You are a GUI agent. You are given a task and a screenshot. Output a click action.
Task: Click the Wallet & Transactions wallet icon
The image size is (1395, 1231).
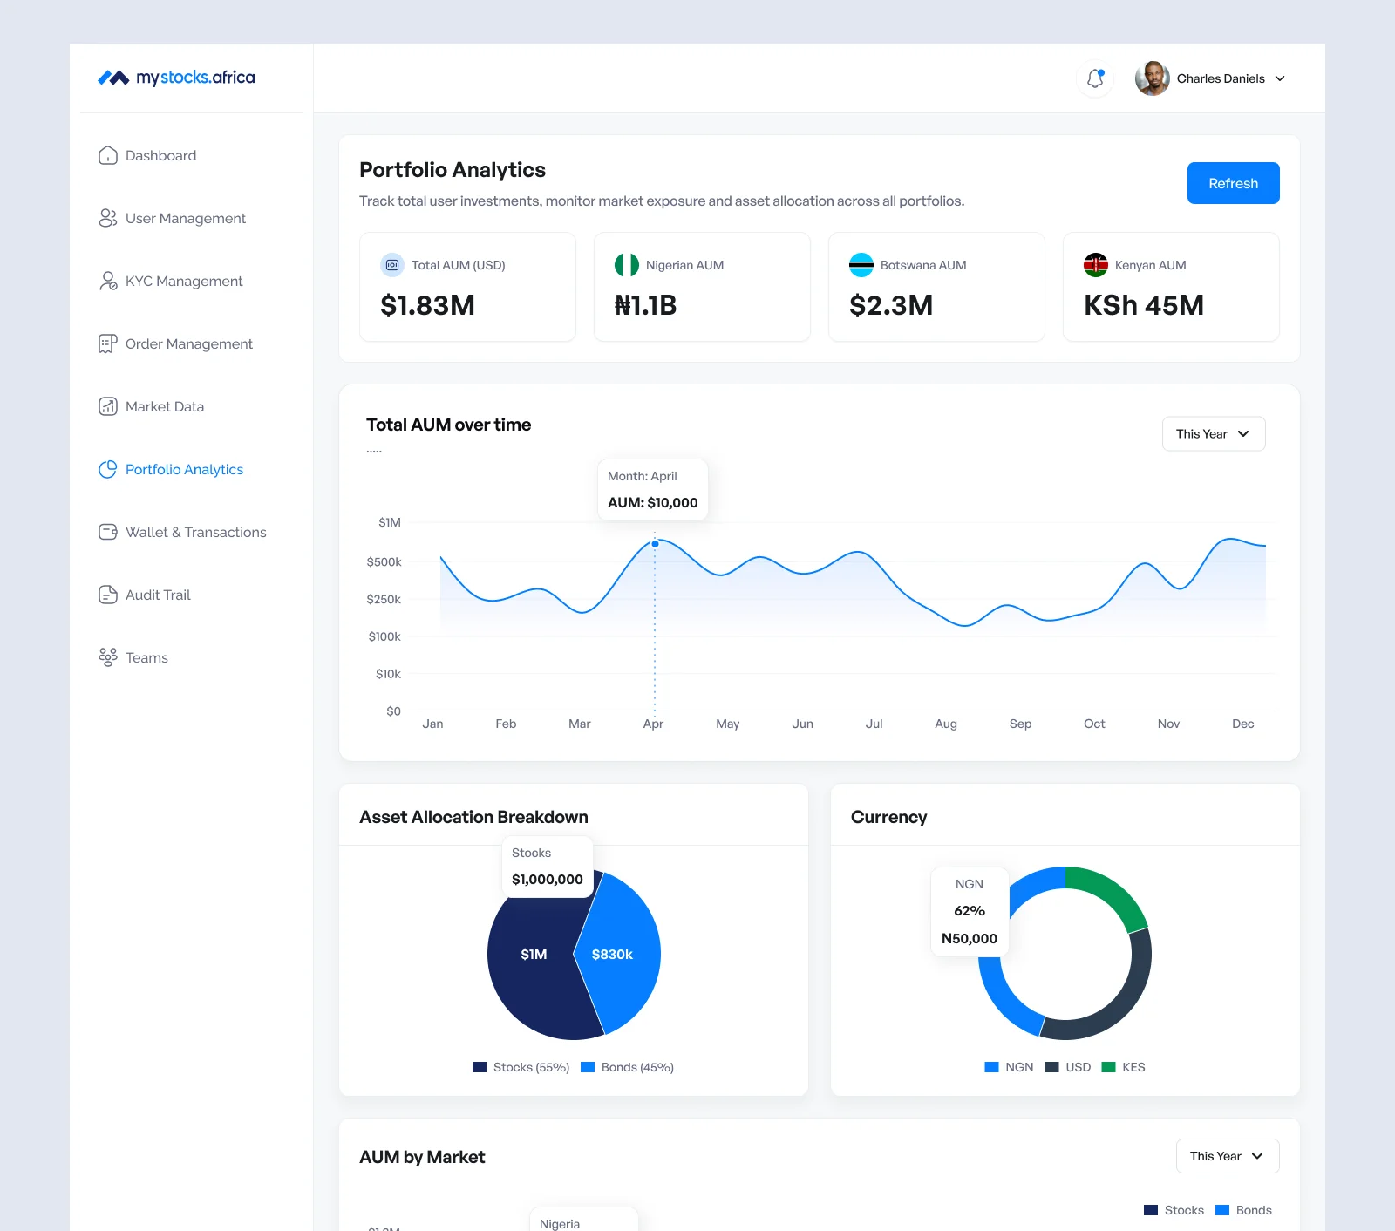point(108,532)
